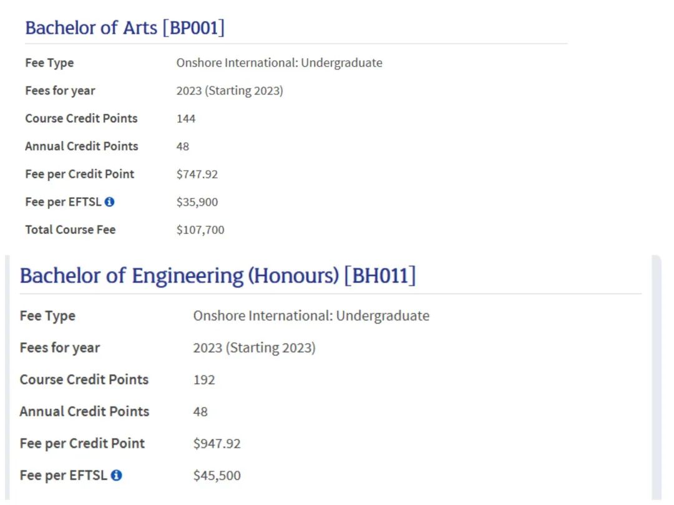Click Arts' Course Credit Points label
The image size is (674, 505).
81,118
